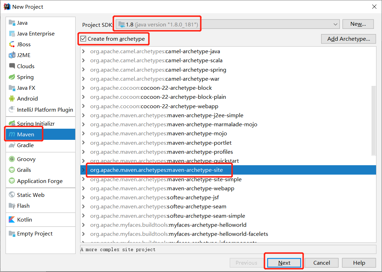Screen dimensions: 382x272
Task: Select Empty Project label
Action: click(x=35, y=233)
